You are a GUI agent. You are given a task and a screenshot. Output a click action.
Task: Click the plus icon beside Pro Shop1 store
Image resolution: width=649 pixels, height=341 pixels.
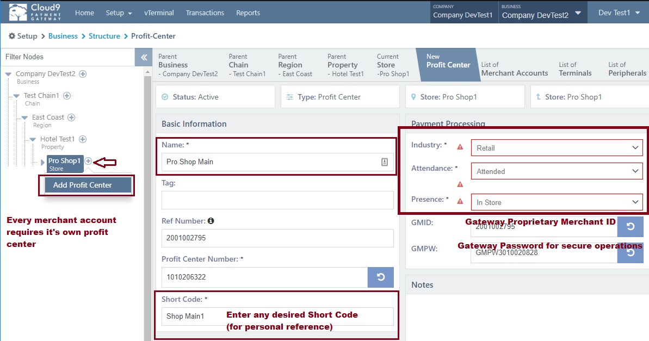coord(88,160)
